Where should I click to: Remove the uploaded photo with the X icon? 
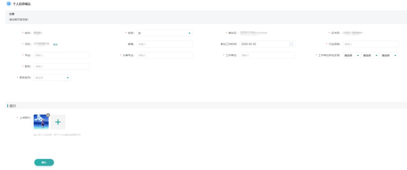pos(48,115)
